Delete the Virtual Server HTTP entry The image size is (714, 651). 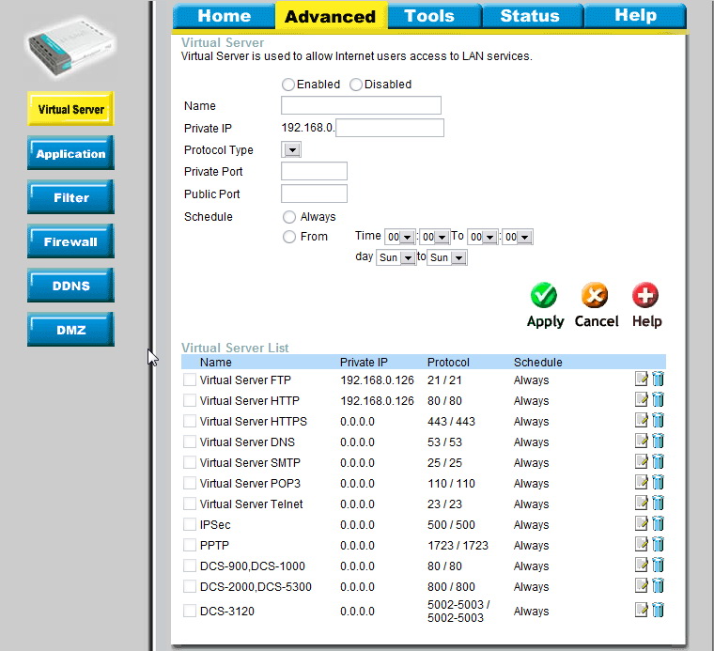pos(658,399)
